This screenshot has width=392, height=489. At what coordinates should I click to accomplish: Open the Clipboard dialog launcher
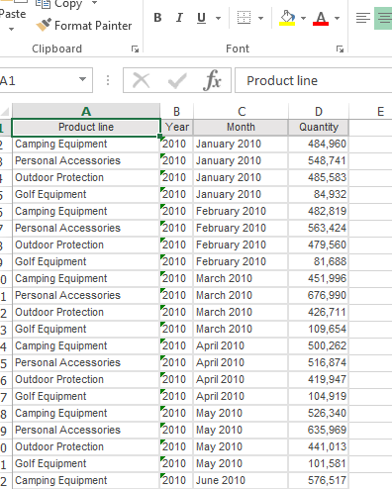tap(135, 49)
